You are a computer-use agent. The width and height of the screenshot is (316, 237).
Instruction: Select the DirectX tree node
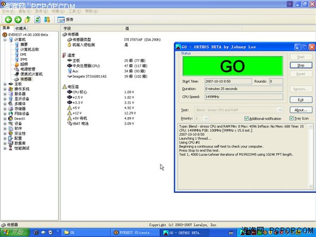point(20,119)
